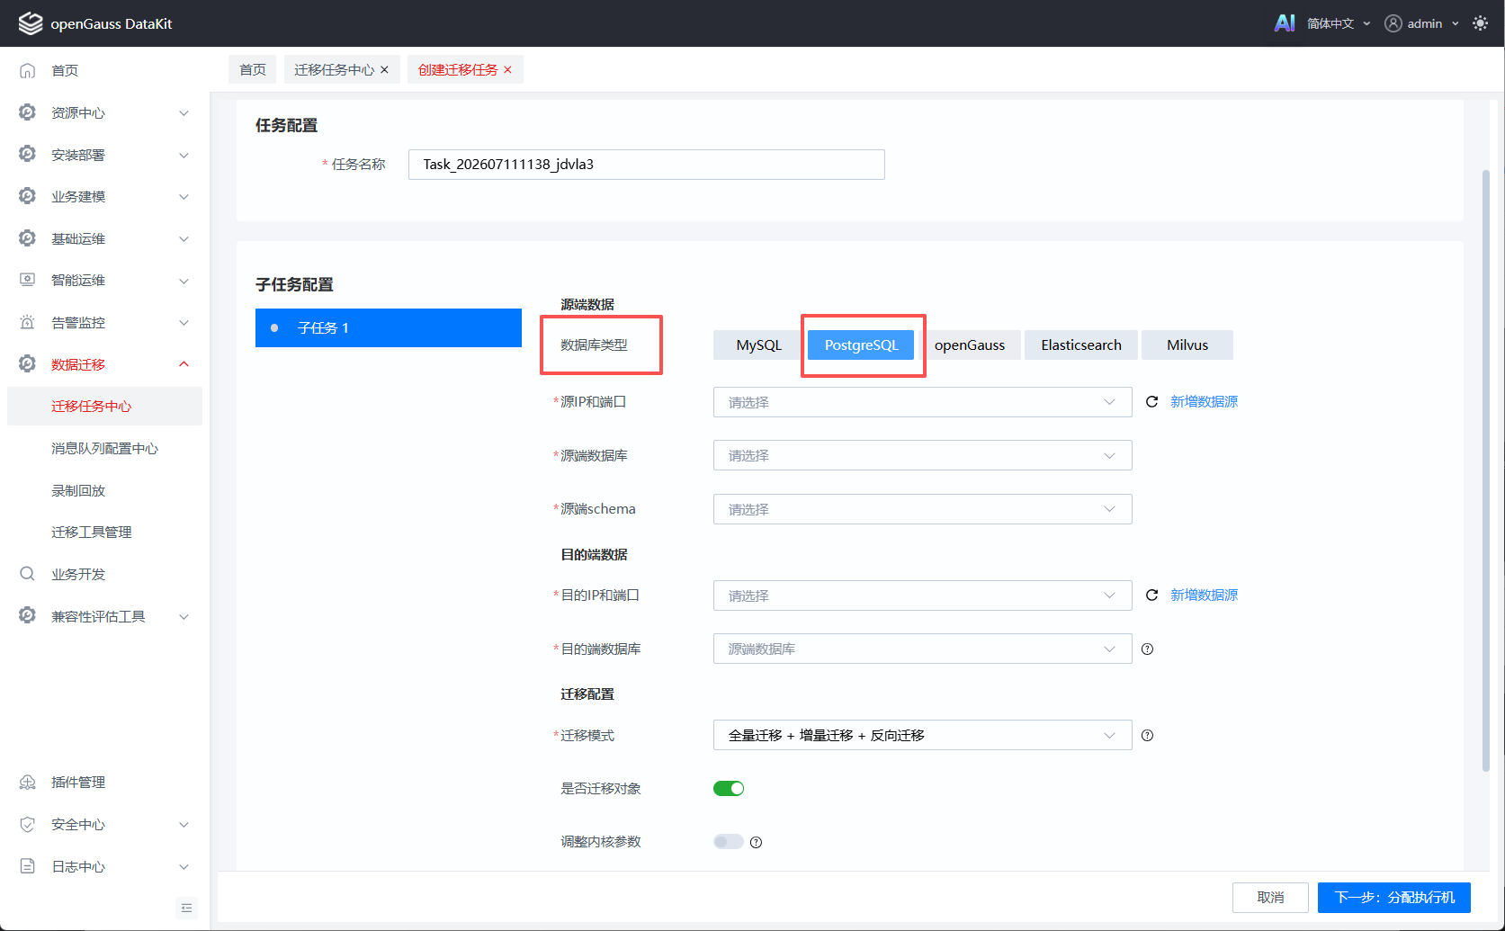Close the 创建迁移任务 tab
This screenshot has width=1505, height=931.
[508, 70]
